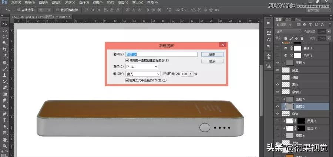This screenshot has width=333, height=157.
Task: Toggle use previous layer clipping mask checkbox
Action: coord(127,60)
